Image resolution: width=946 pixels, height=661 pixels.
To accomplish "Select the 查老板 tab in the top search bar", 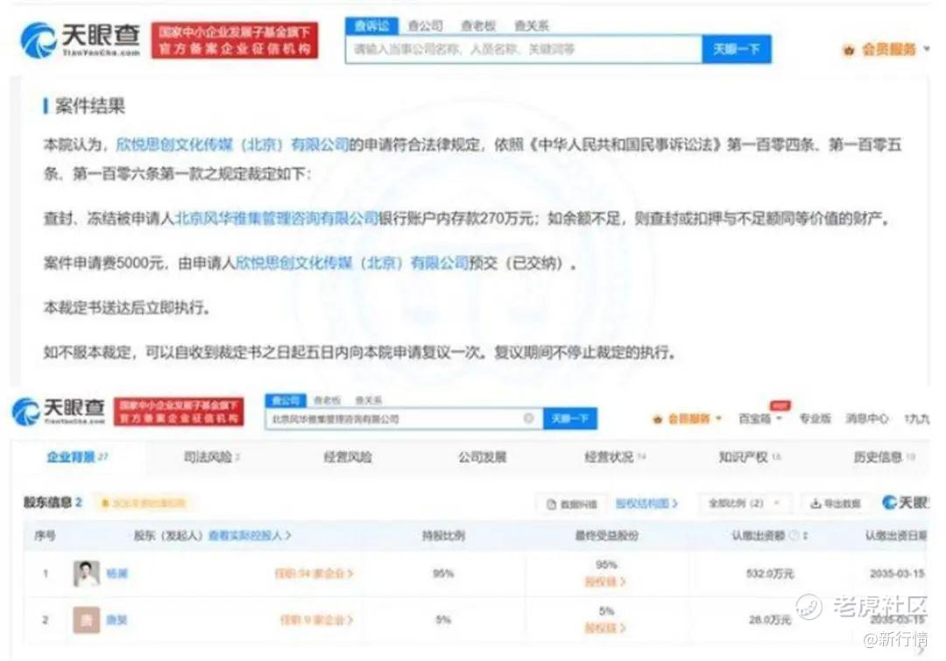I will click(x=478, y=26).
